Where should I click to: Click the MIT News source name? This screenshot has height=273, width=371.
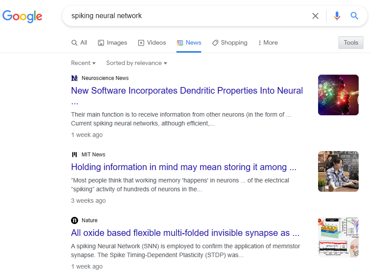[x=94, y=155]
